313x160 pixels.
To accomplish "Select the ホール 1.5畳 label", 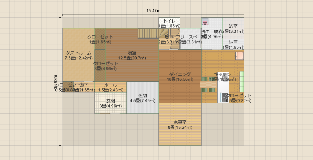I will pyautogui.click(x=111, y=87).
